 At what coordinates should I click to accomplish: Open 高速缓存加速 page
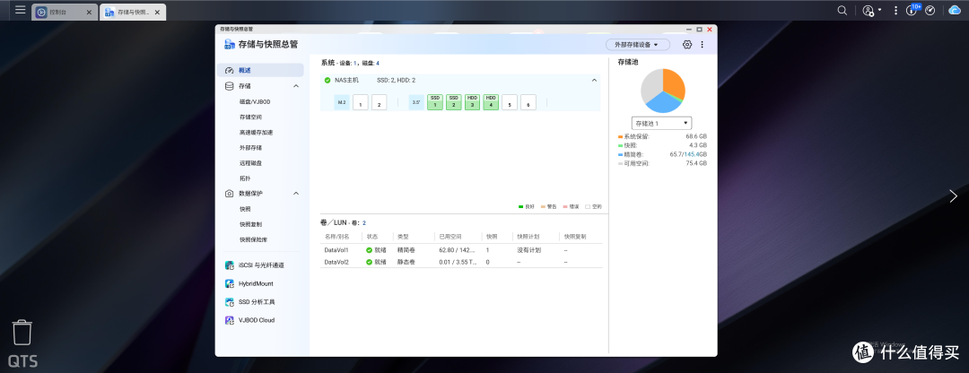tap(257, 132)
